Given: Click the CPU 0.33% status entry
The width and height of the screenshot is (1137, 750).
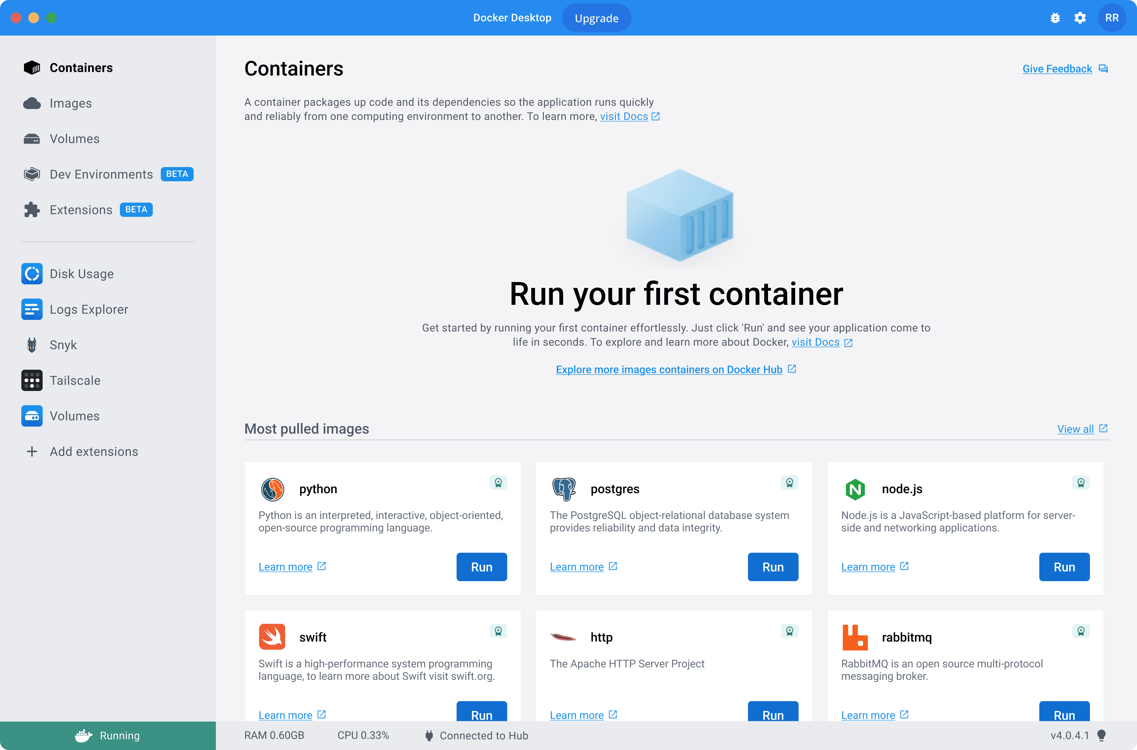Looking at the screenshot, I should [363, 736].
